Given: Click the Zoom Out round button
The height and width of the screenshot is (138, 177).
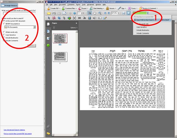Looking at the screenshot, I should click(x=105, y=13).
